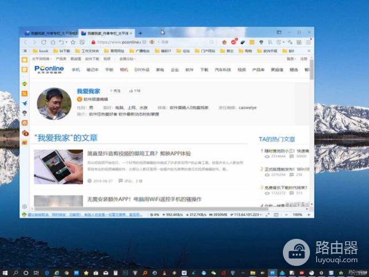Click the 注册 register link
This screenshot has height=277, width=369.
tap(304, 58)
